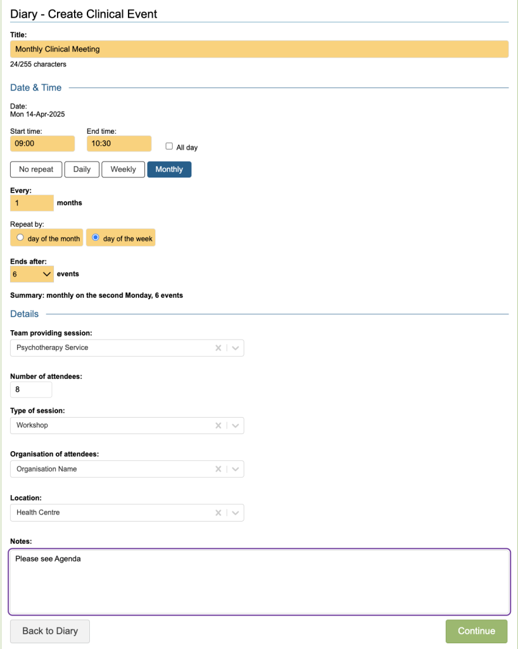Set recurrence to No repeat
518x649 pixels.
pos(36,169)
